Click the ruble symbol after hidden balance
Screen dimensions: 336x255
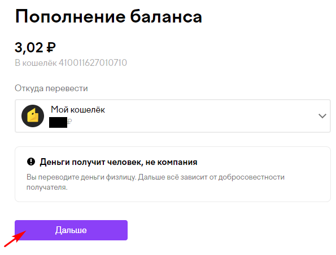(x=69, y=122)
